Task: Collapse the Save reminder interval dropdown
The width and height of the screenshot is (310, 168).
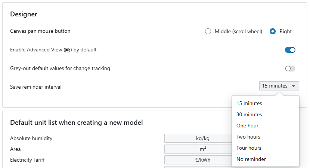Action: (x=279, y=86)
